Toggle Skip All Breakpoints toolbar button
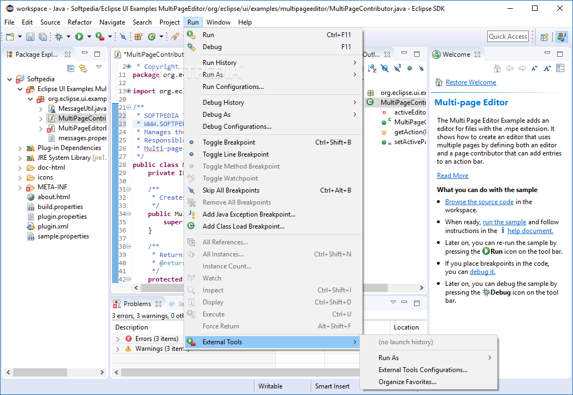Viewport: 573px width, 395px height. 123,37
